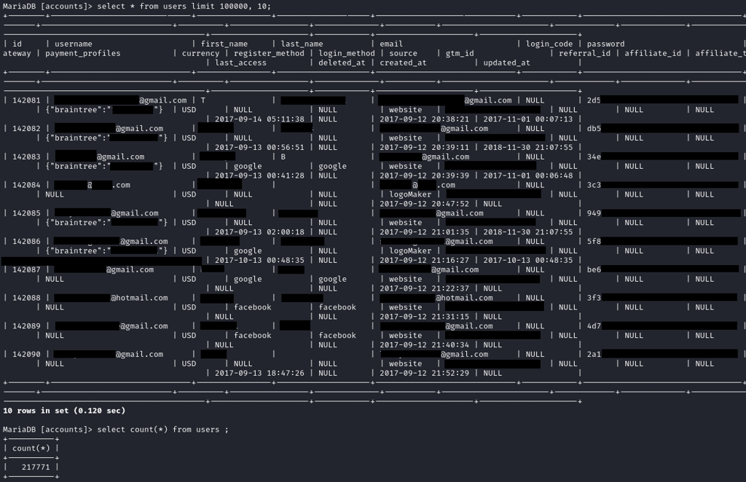This screenshot has width=746, height=482.
Task: Click the 'count(*)' result header
Action: point(31,449)
